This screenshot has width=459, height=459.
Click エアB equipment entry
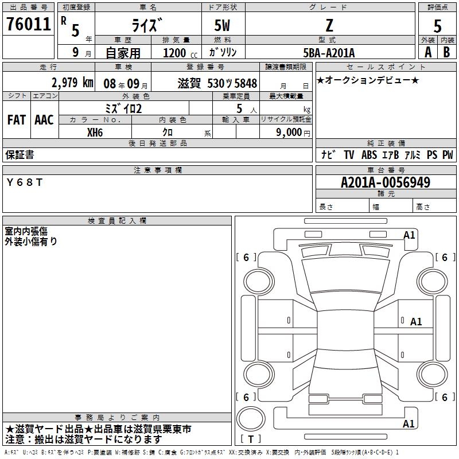[x=390, y=155]
